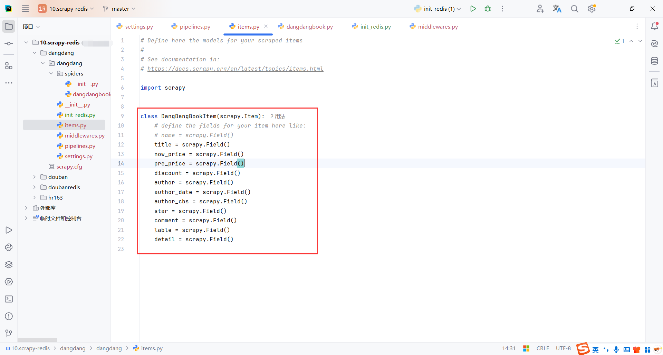
Task: Toggle the Project tool window
Action: pyautogui.click(x=9, y=27)
